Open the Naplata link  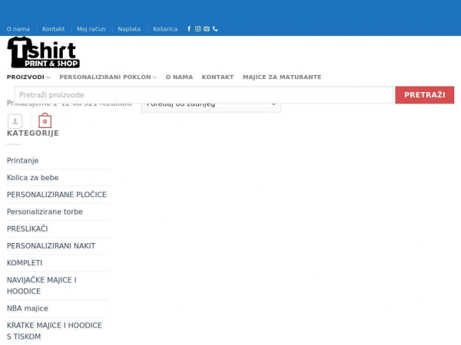[x=129, y=29]
